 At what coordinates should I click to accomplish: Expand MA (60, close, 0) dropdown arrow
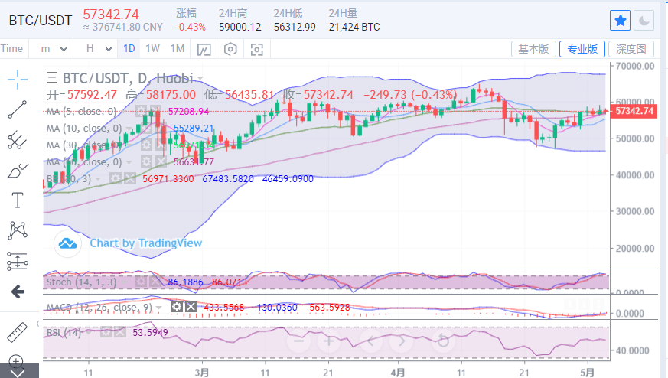click(129, 162)
